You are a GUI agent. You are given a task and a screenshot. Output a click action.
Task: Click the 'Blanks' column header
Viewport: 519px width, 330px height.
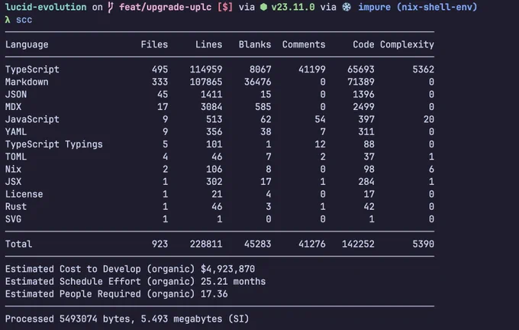point(254,44)
